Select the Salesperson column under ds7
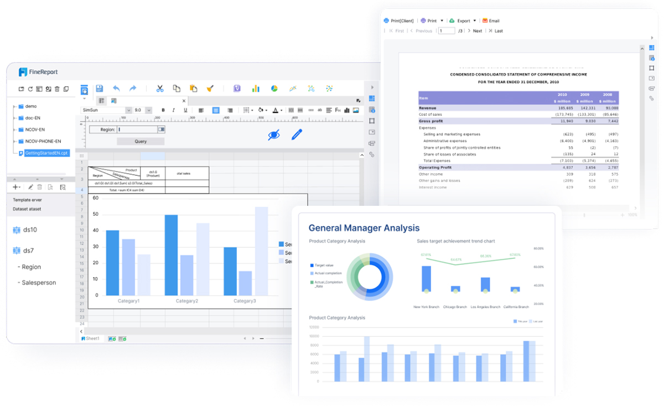The height and width of the screenshot is (406, 664). click(38, 283)
